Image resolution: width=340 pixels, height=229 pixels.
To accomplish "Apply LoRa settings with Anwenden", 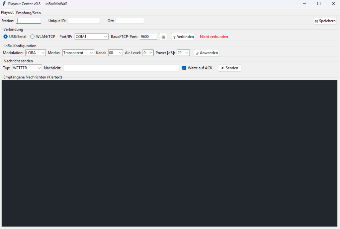I will 207,53.
